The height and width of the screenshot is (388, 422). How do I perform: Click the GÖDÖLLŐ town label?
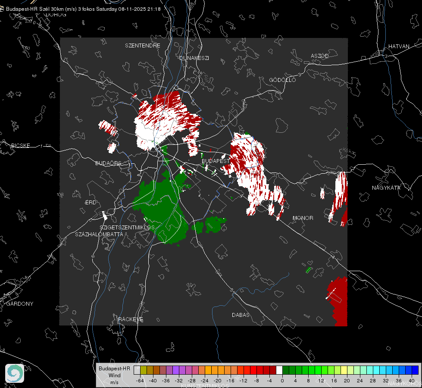(282, 80)
